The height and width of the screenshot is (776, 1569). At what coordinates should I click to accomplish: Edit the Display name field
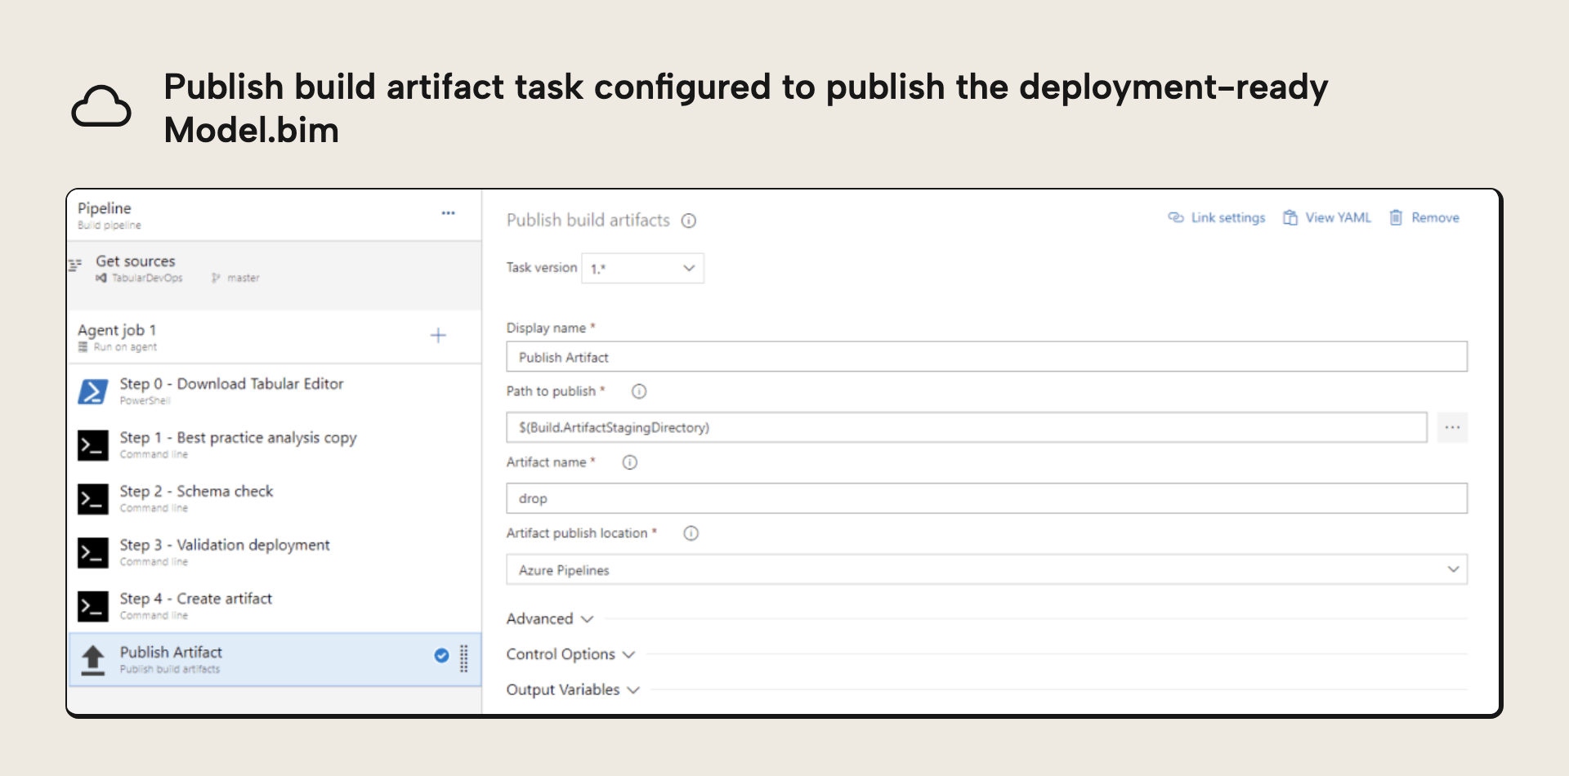pos(986,357)
